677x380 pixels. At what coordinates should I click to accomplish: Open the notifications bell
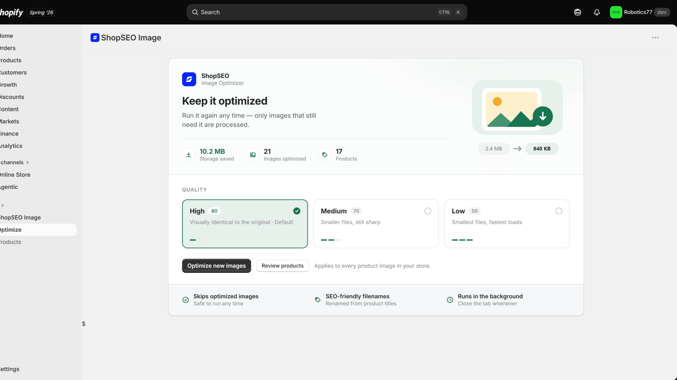coord(597,12)
